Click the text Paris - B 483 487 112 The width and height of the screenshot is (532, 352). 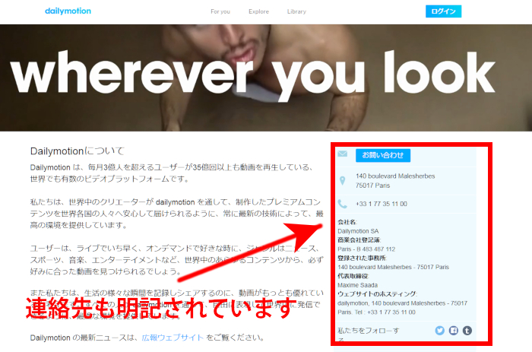[366, 249]
